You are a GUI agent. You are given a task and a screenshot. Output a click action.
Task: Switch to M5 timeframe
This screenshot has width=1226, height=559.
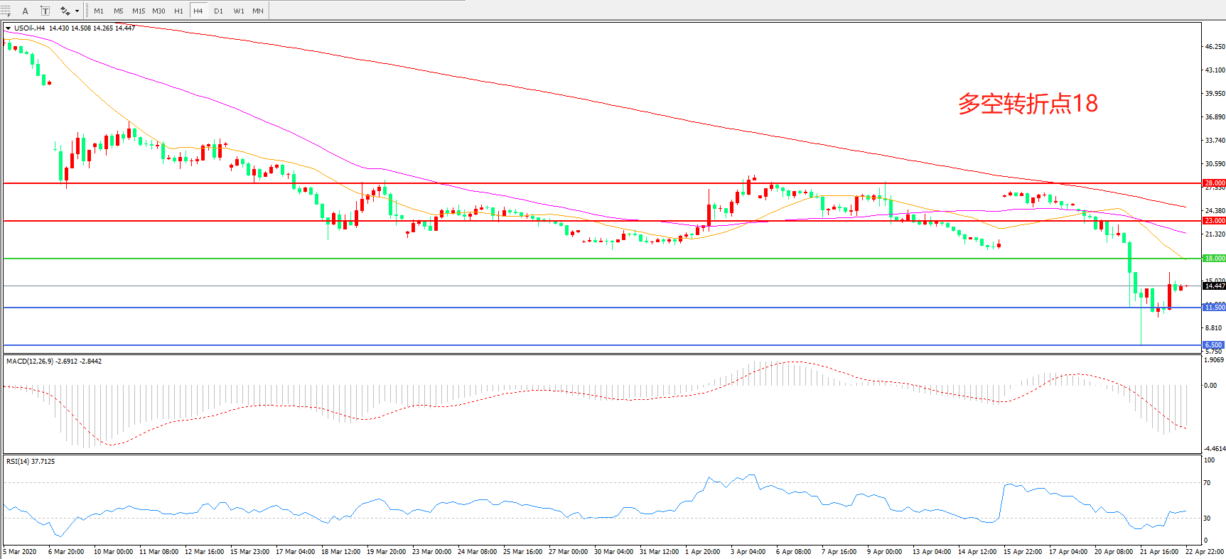click(x=118, y=11)
